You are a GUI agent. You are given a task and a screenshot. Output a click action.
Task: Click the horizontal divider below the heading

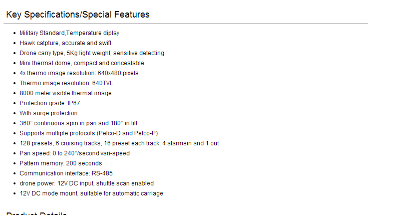[x=186, y=24]
